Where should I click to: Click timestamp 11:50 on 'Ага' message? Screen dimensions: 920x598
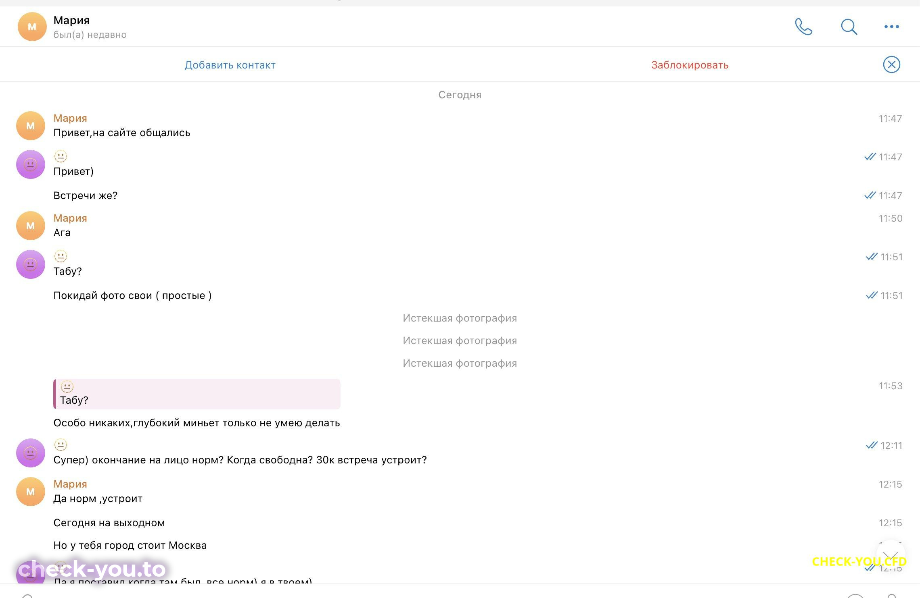pyautogui.click(x=891, y=218)
